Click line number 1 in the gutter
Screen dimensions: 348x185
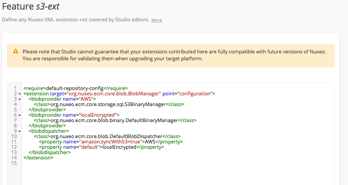click(x=15, y=88)
